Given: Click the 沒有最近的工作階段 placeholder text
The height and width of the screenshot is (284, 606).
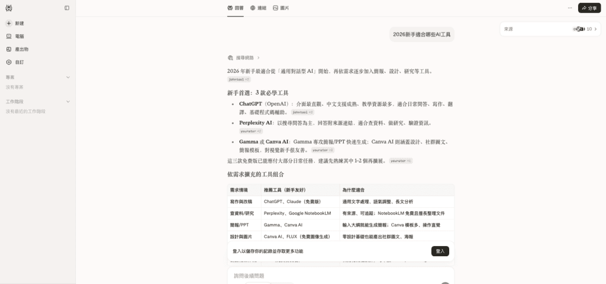Looking at the screenshot, I should tap(25, 111).
